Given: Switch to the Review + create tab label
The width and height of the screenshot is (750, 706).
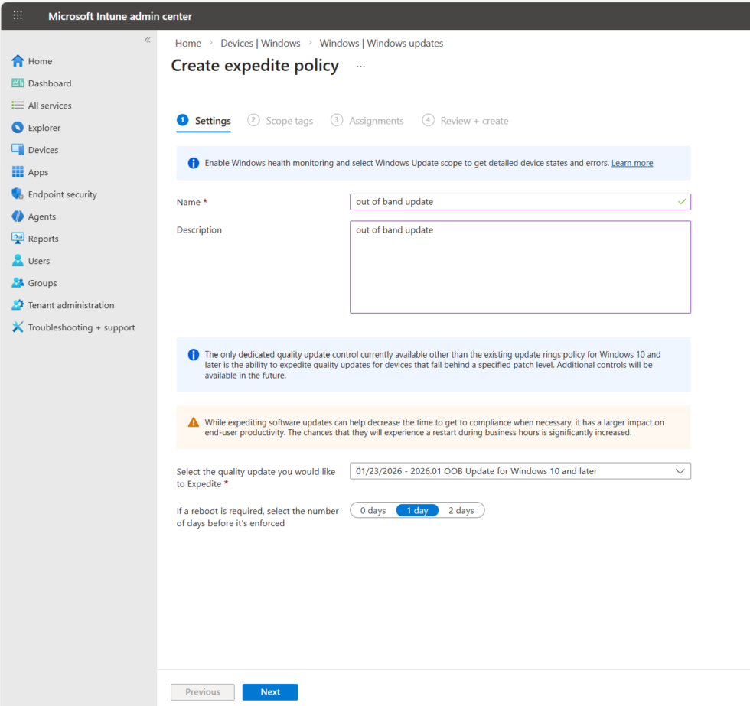Looking at the screenshot, I should [474, 121].
